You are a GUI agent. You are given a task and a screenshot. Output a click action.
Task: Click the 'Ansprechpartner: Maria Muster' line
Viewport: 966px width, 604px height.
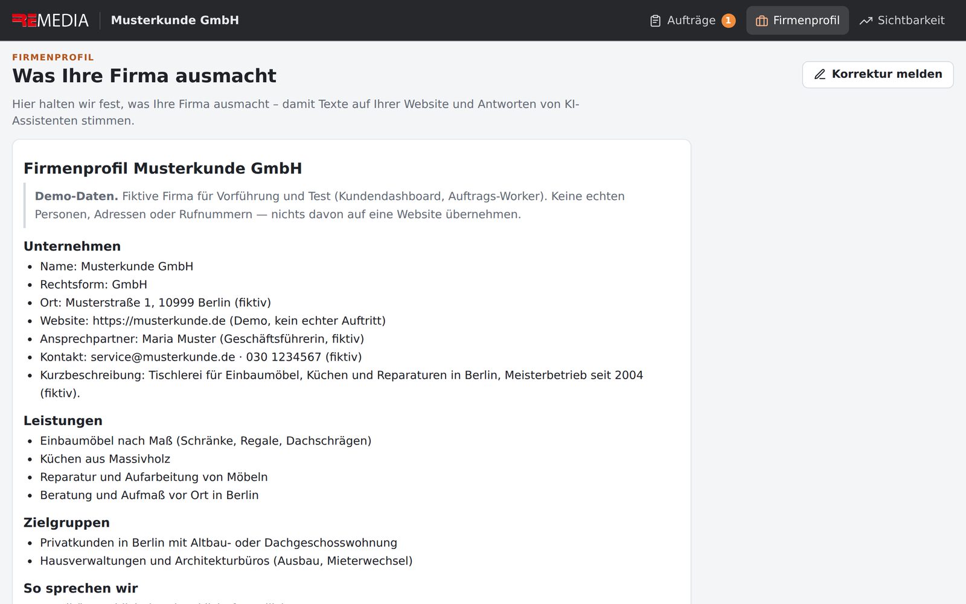coord(202,339)
